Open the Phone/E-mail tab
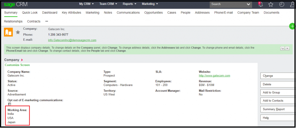Viewport: 296px width, 128px height. pyautogui.click(x=223, y=13)
